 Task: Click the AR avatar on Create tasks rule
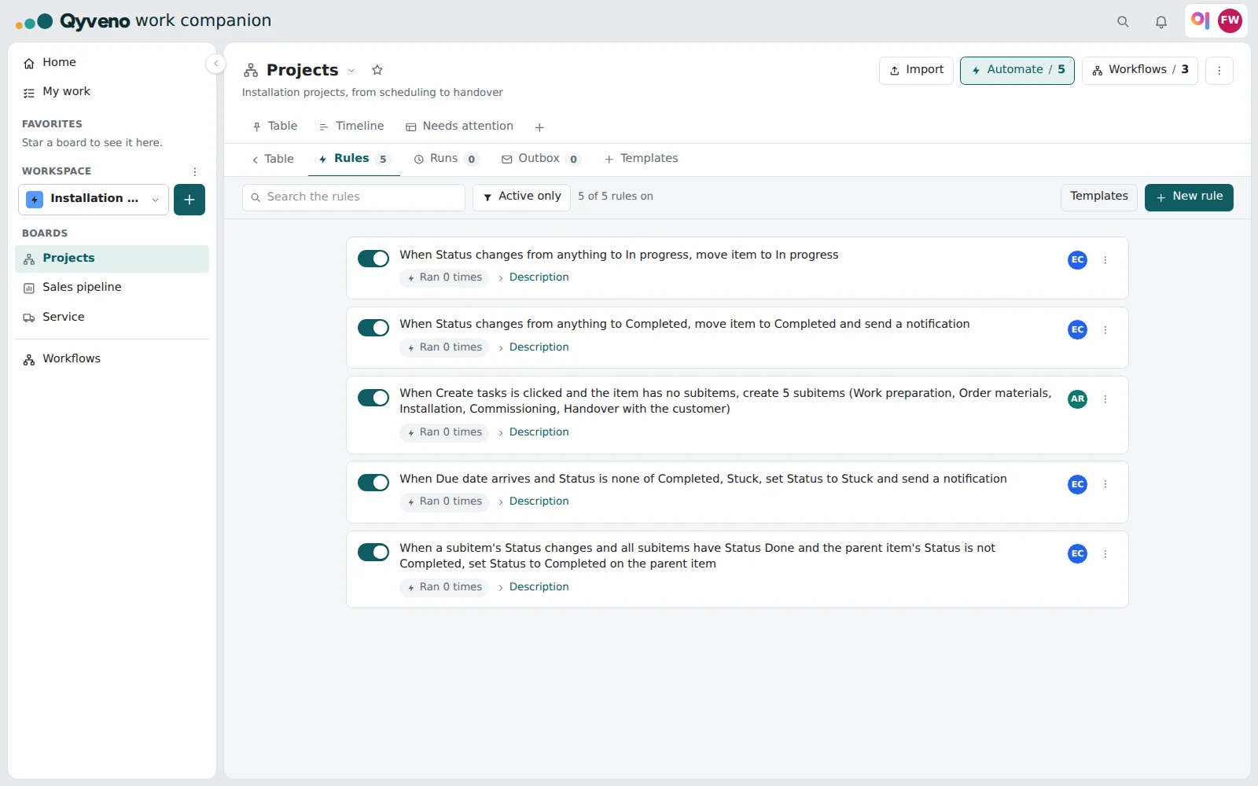coord(1077,399)
